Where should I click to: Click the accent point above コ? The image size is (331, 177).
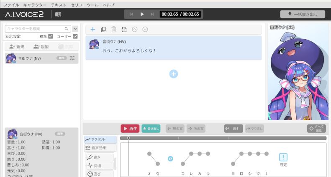(x=183, y=164)
